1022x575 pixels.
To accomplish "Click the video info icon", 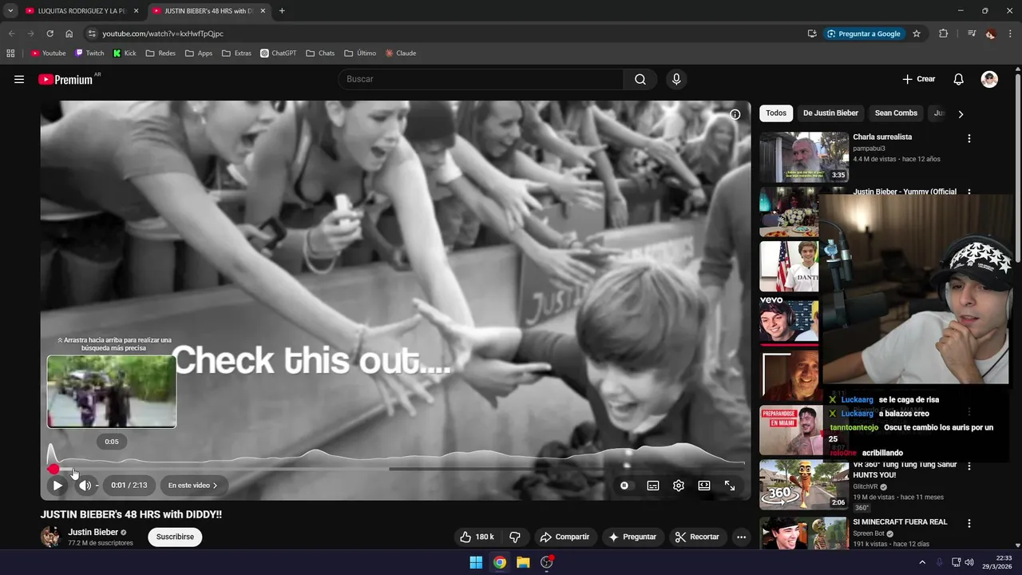I will click(x=735, y=114).
